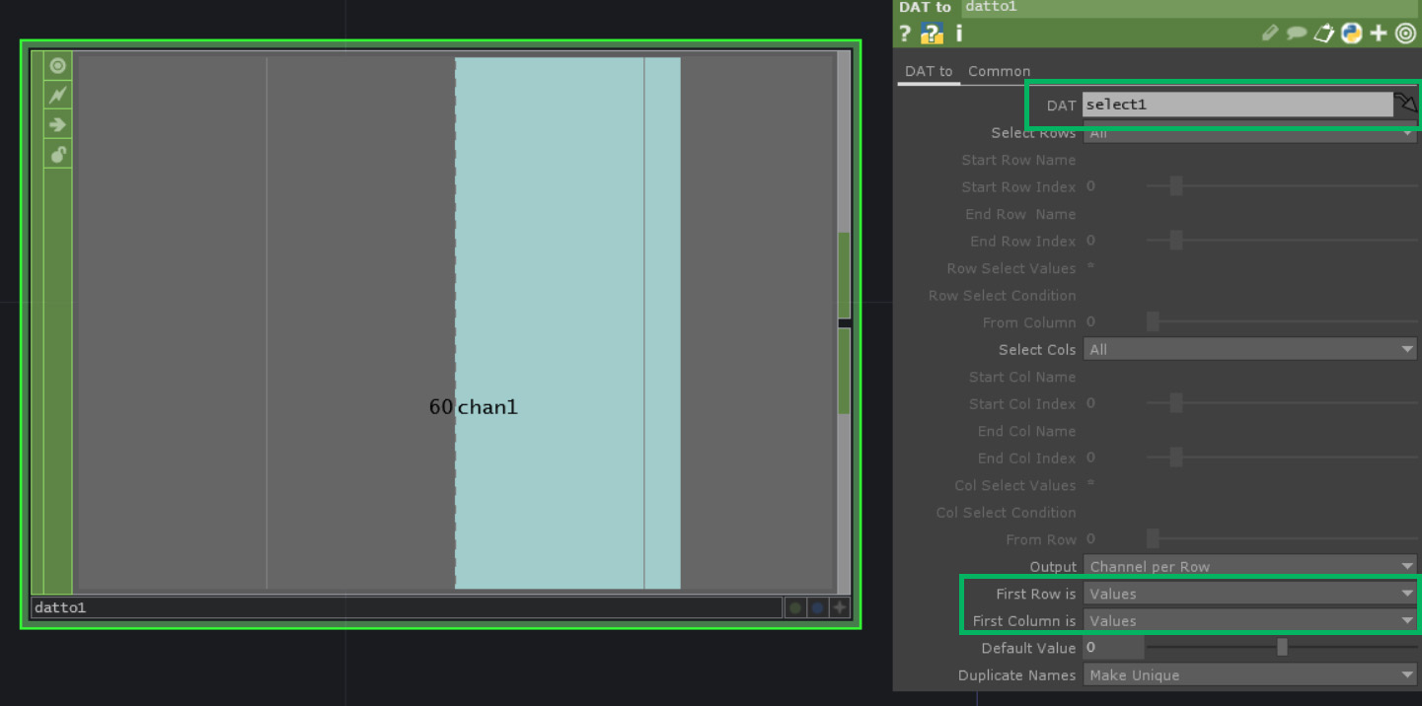The width and height of the screenshot is (1422, 706).
Task: Click the concentric-circles icon at header end
Action: pos(1405,34)
